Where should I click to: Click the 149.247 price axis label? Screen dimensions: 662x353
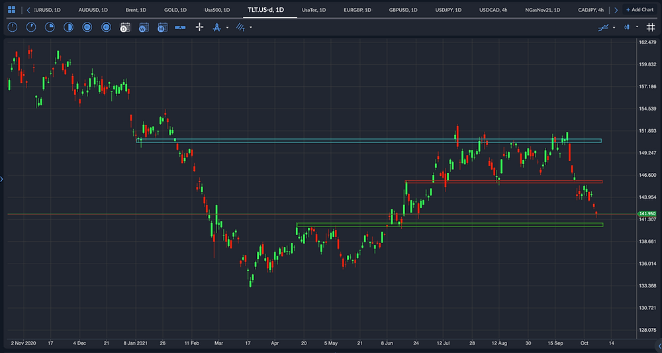(x=649, y=153)
